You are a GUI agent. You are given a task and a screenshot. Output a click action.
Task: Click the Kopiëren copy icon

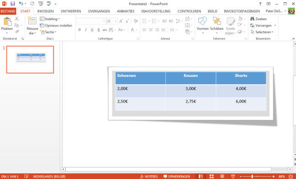pos(17,25)
